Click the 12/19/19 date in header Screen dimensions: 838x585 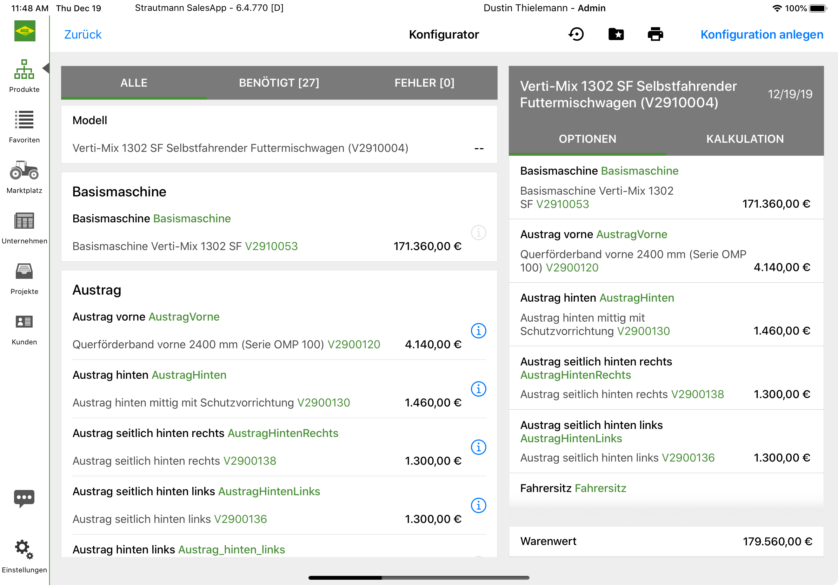coord(790,94)
